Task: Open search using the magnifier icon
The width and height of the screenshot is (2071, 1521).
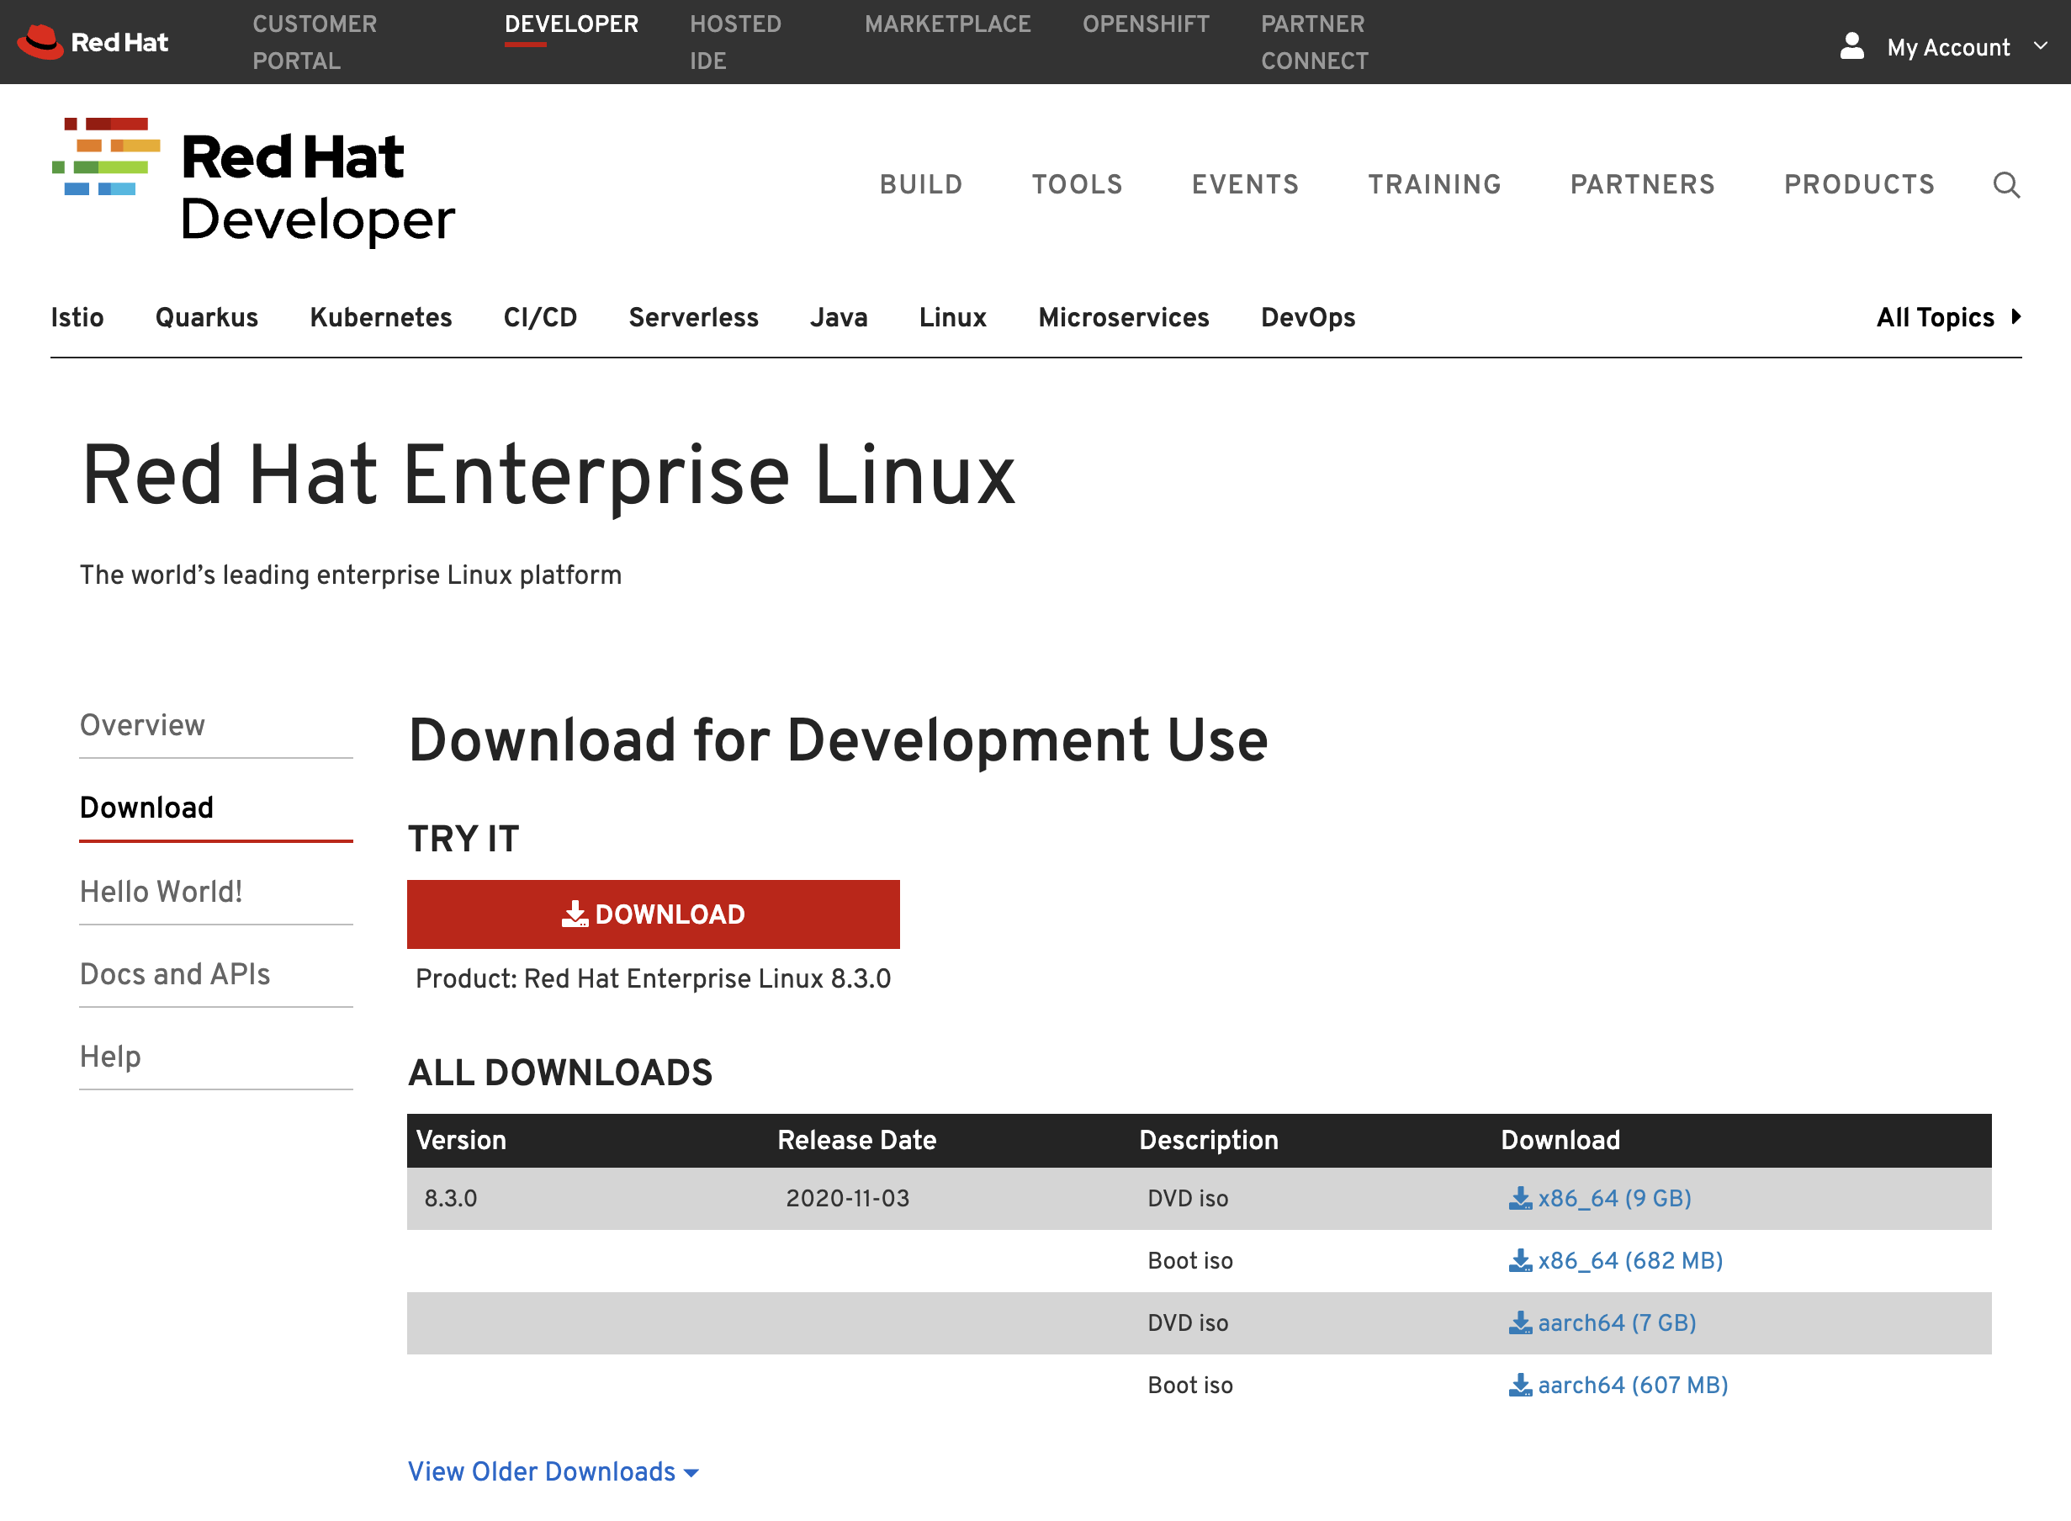Action: [x=2006, y=185]
